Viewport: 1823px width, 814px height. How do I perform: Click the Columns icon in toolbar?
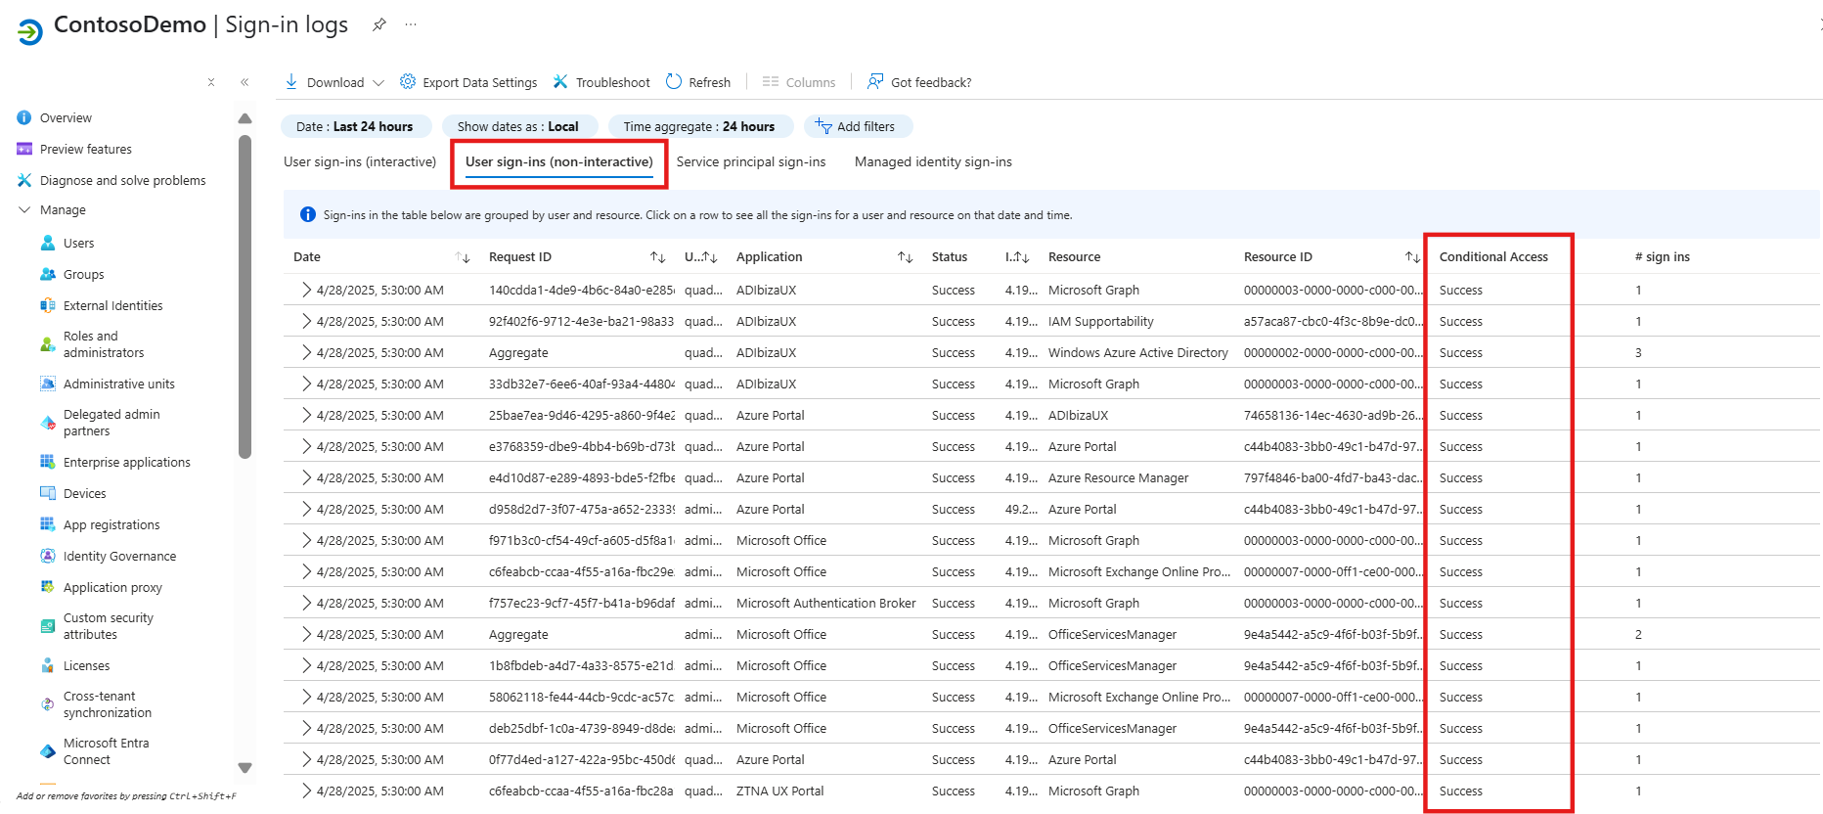point(771,81)
